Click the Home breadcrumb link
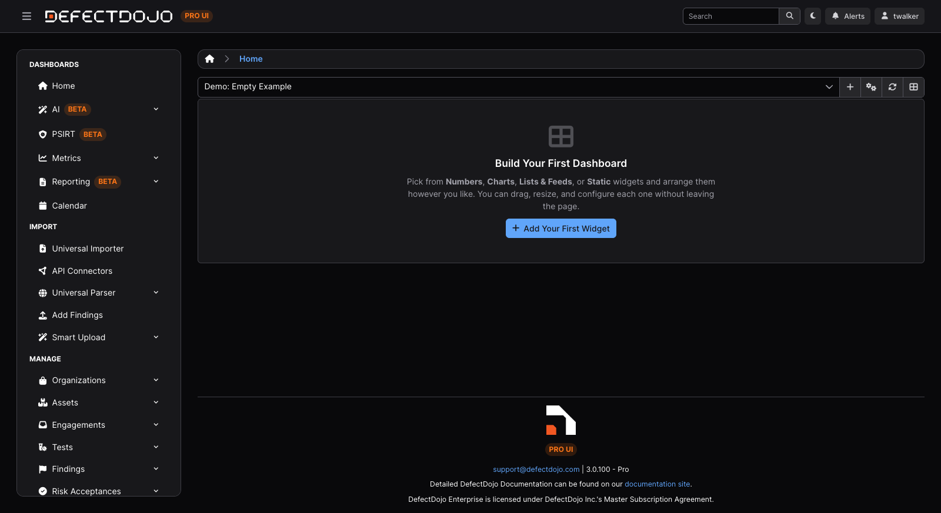This screenshot has width=941, height=513. 251,59
